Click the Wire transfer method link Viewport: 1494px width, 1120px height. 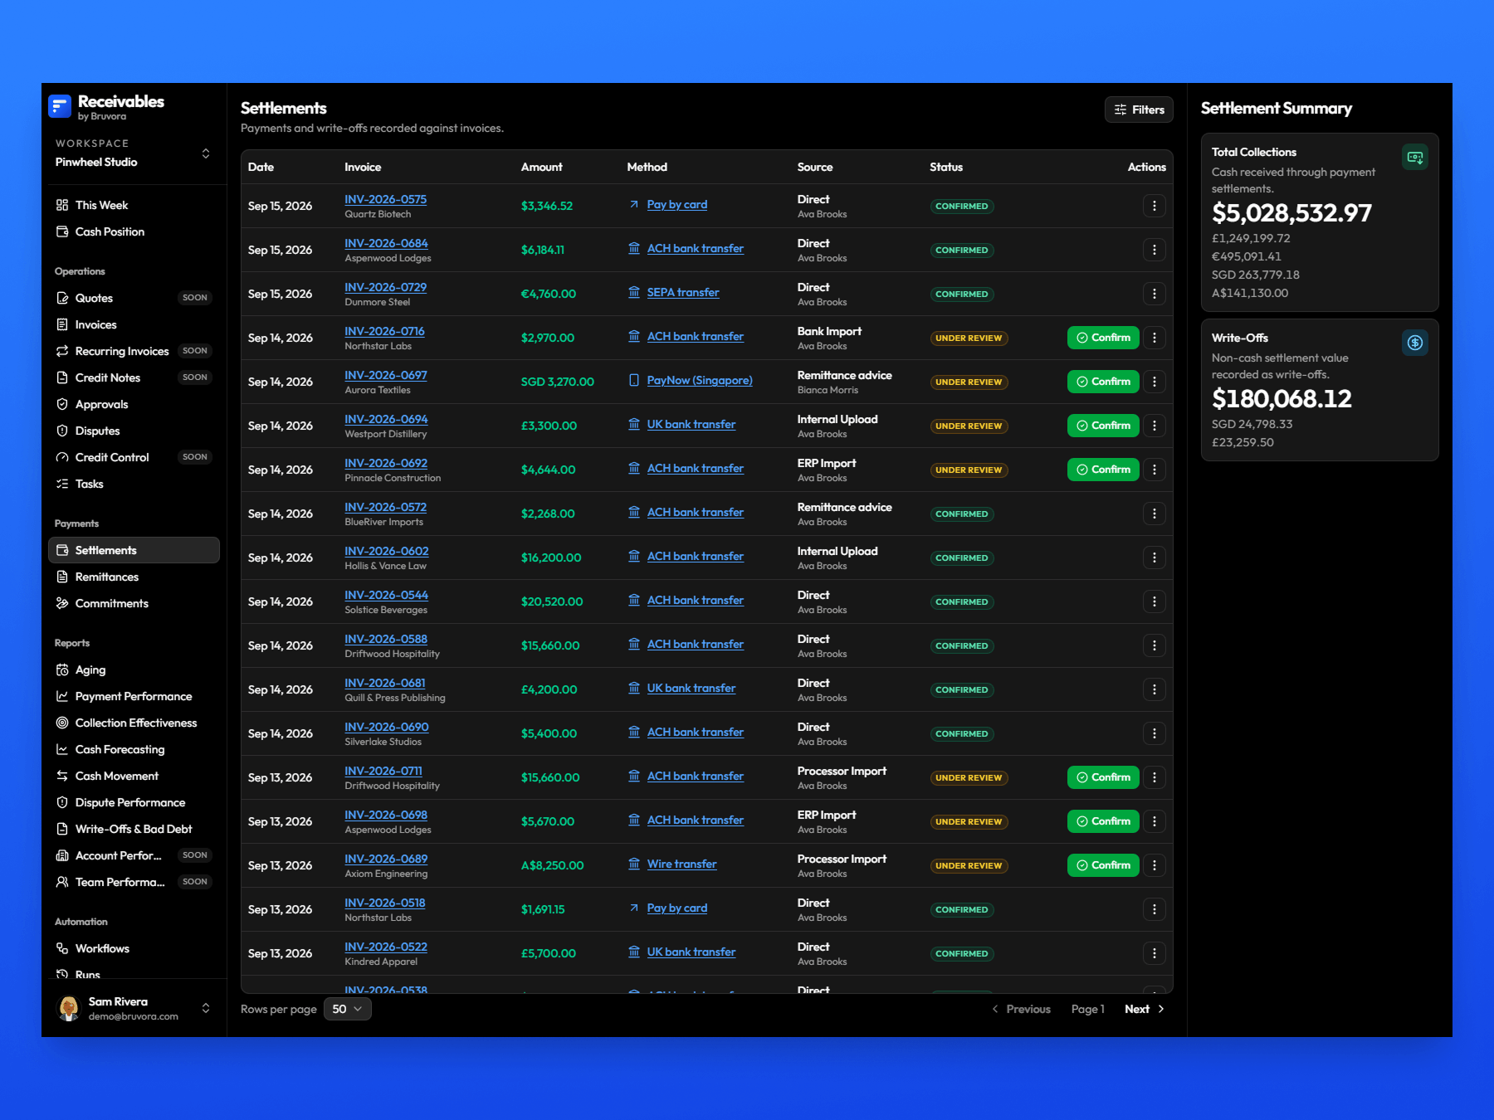click(681, 864)
